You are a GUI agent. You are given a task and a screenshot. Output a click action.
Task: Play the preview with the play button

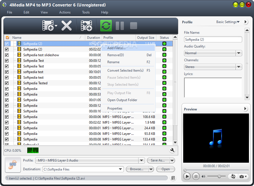187,176
